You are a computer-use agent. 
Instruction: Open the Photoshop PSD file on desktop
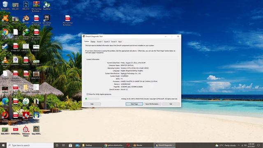click(x=26, y=5)
